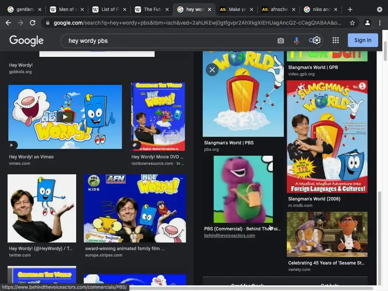Open the Sesame Street puppets thumbnail

click(x=327, y=234)
